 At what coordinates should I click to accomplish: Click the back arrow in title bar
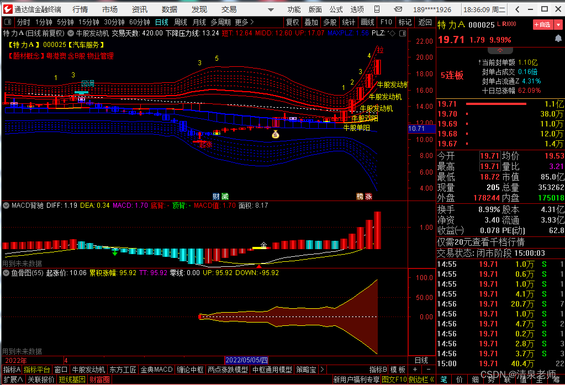click(x=517, y=9)
